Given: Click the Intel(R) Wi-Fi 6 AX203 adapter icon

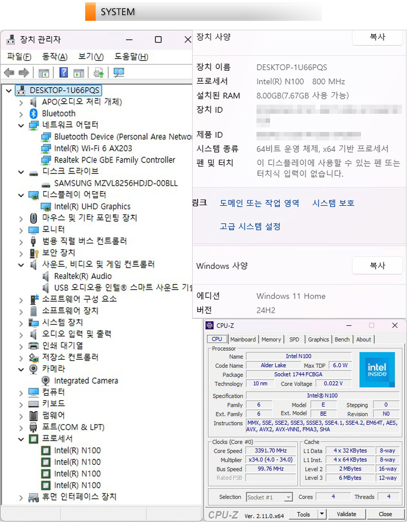Looking at the screenshot, I should (x=46, y=148).
